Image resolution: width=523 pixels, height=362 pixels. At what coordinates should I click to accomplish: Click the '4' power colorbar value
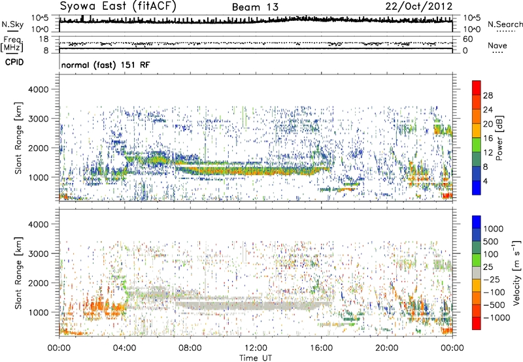click(x=485, y=181)
